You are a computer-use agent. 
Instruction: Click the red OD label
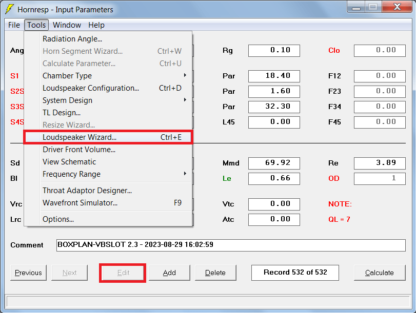334,179
